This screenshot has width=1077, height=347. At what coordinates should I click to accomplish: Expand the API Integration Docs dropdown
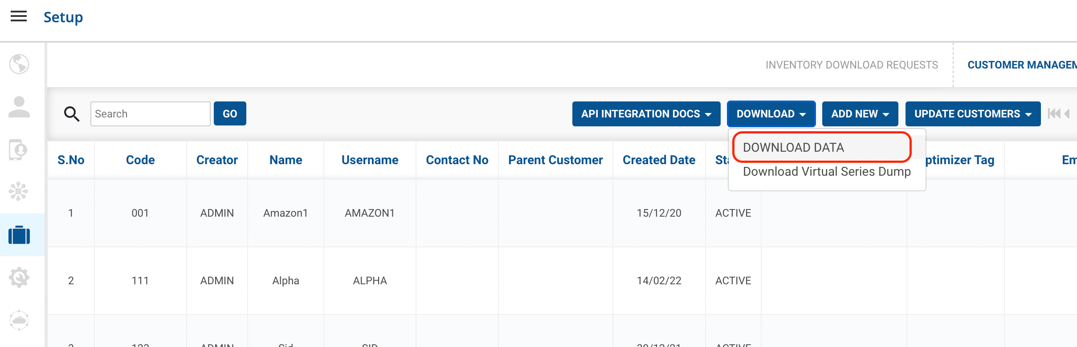point(646,114)
